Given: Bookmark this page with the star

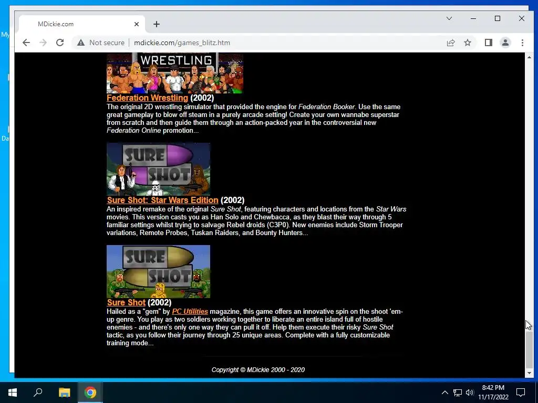Looking at the screenshot, I should pos(467,43).
